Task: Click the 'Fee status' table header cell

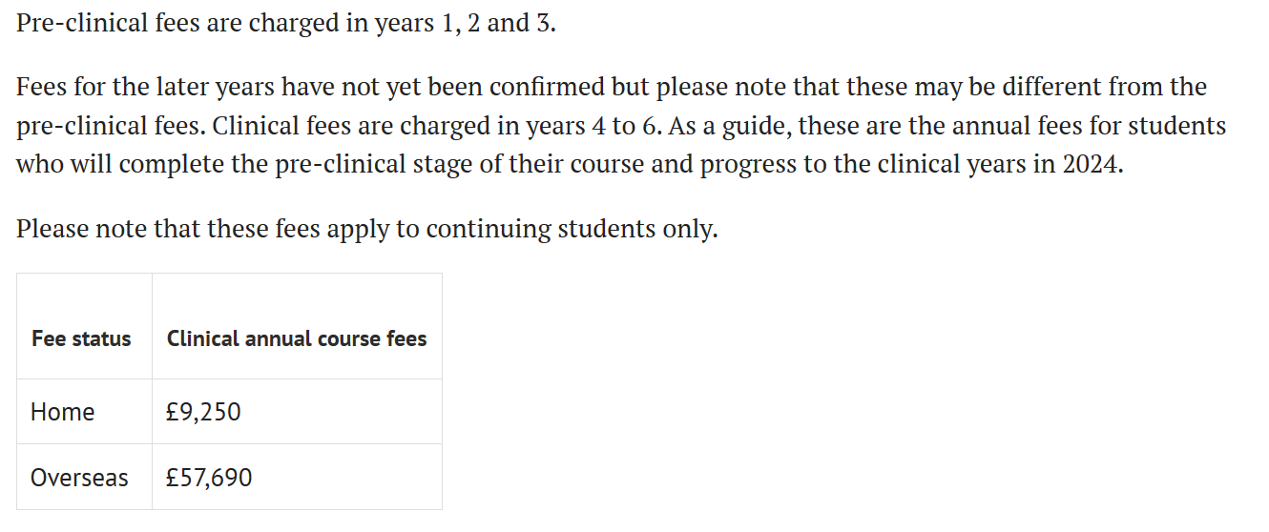Action: pos(81,338)
